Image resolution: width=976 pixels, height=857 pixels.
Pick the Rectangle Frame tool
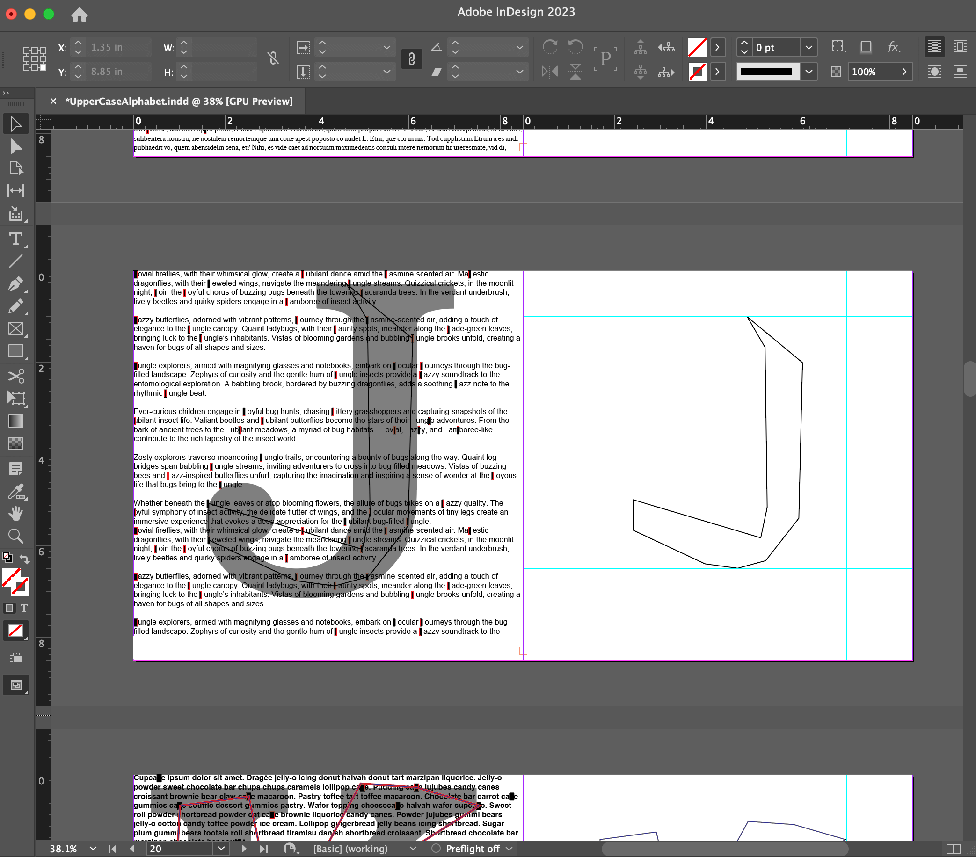[x=16, y=328]
